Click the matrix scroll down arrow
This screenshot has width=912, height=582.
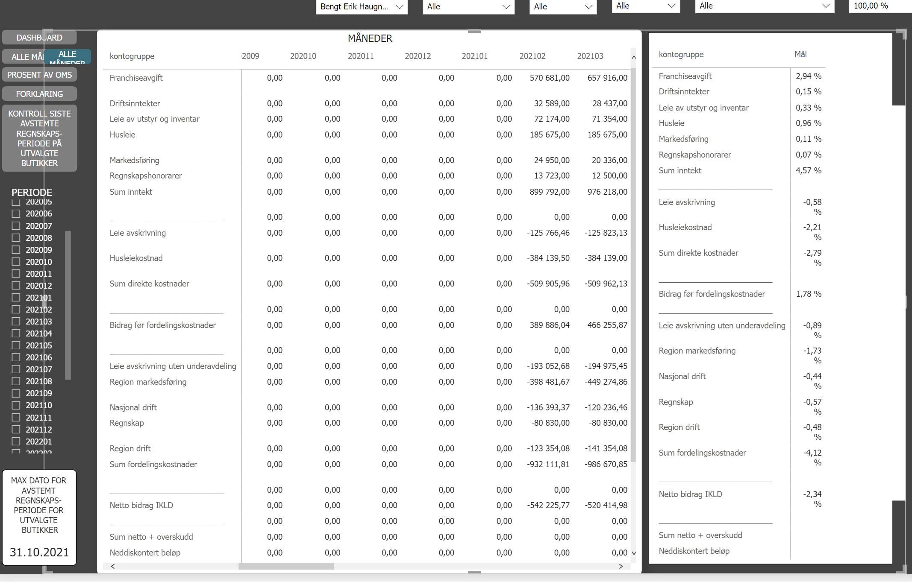point(634,553)
